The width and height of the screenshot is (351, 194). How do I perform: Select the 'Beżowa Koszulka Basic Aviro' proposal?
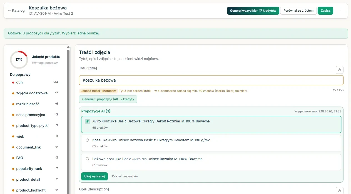211,162
